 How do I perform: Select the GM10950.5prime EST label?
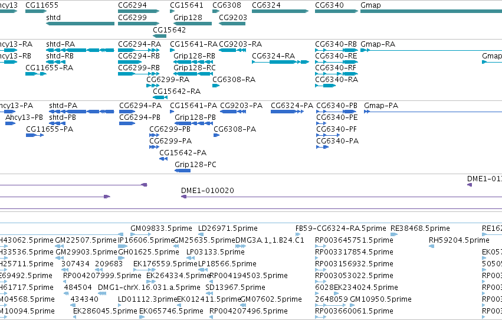click(x=380, y=299)
